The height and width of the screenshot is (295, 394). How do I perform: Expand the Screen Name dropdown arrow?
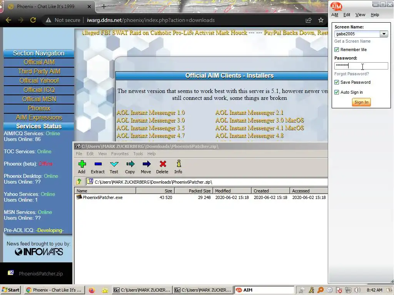coord(384,34)
